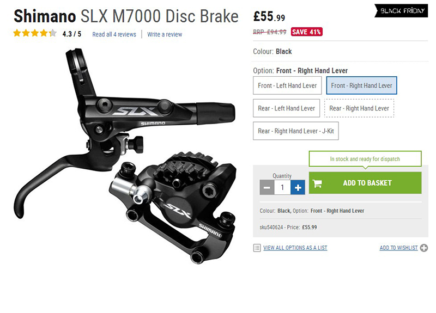Viewport: 436px width, 313px height.
Task: Select the Front - Right Hand Lever option
Action: [361, 85]
